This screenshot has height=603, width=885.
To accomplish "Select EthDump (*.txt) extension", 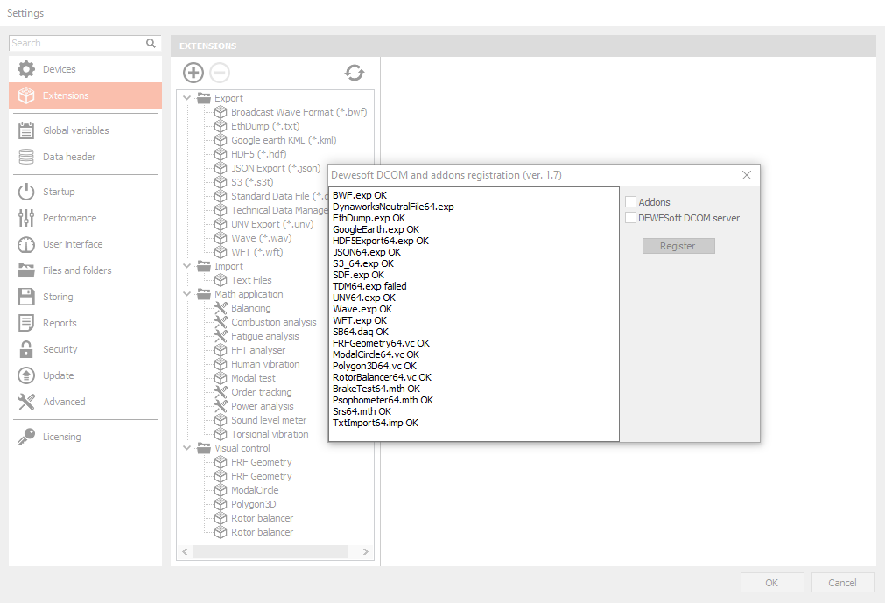I will 265,126.
